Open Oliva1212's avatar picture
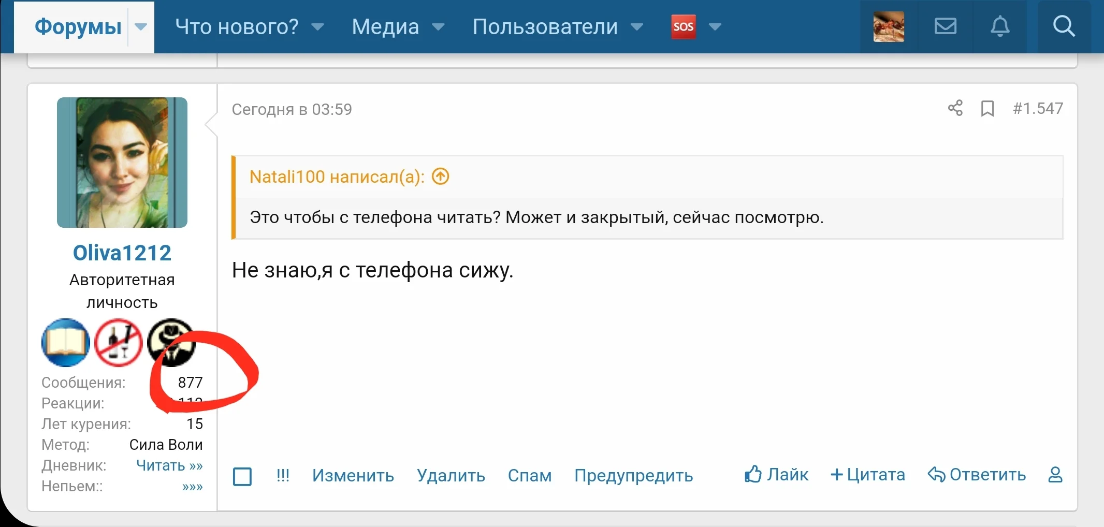This screenshot has width=1104, height=527. point(122,162)
